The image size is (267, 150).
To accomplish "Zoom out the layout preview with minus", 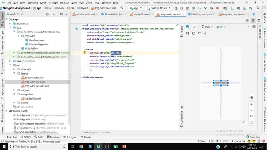I will click(x=251, y=110).
